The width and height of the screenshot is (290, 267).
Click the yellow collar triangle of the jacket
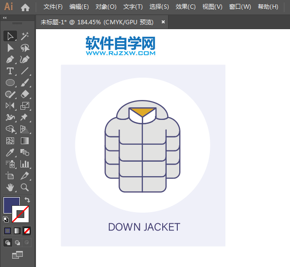pyautogui.click(x=142, y=112)
